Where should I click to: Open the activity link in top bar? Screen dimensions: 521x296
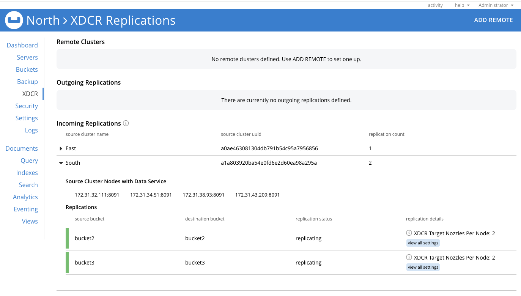(x=435, y=5)
